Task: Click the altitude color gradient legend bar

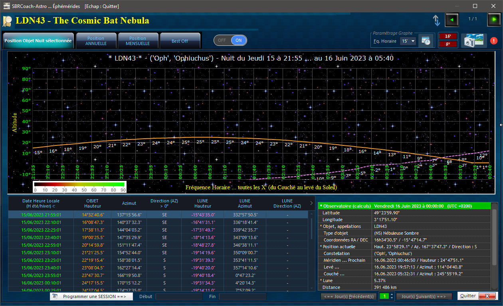Action: tap(79, 184)
